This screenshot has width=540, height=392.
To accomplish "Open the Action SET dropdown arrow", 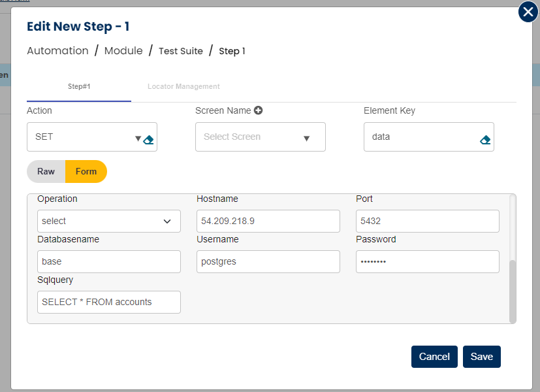I will coord(138,139).
